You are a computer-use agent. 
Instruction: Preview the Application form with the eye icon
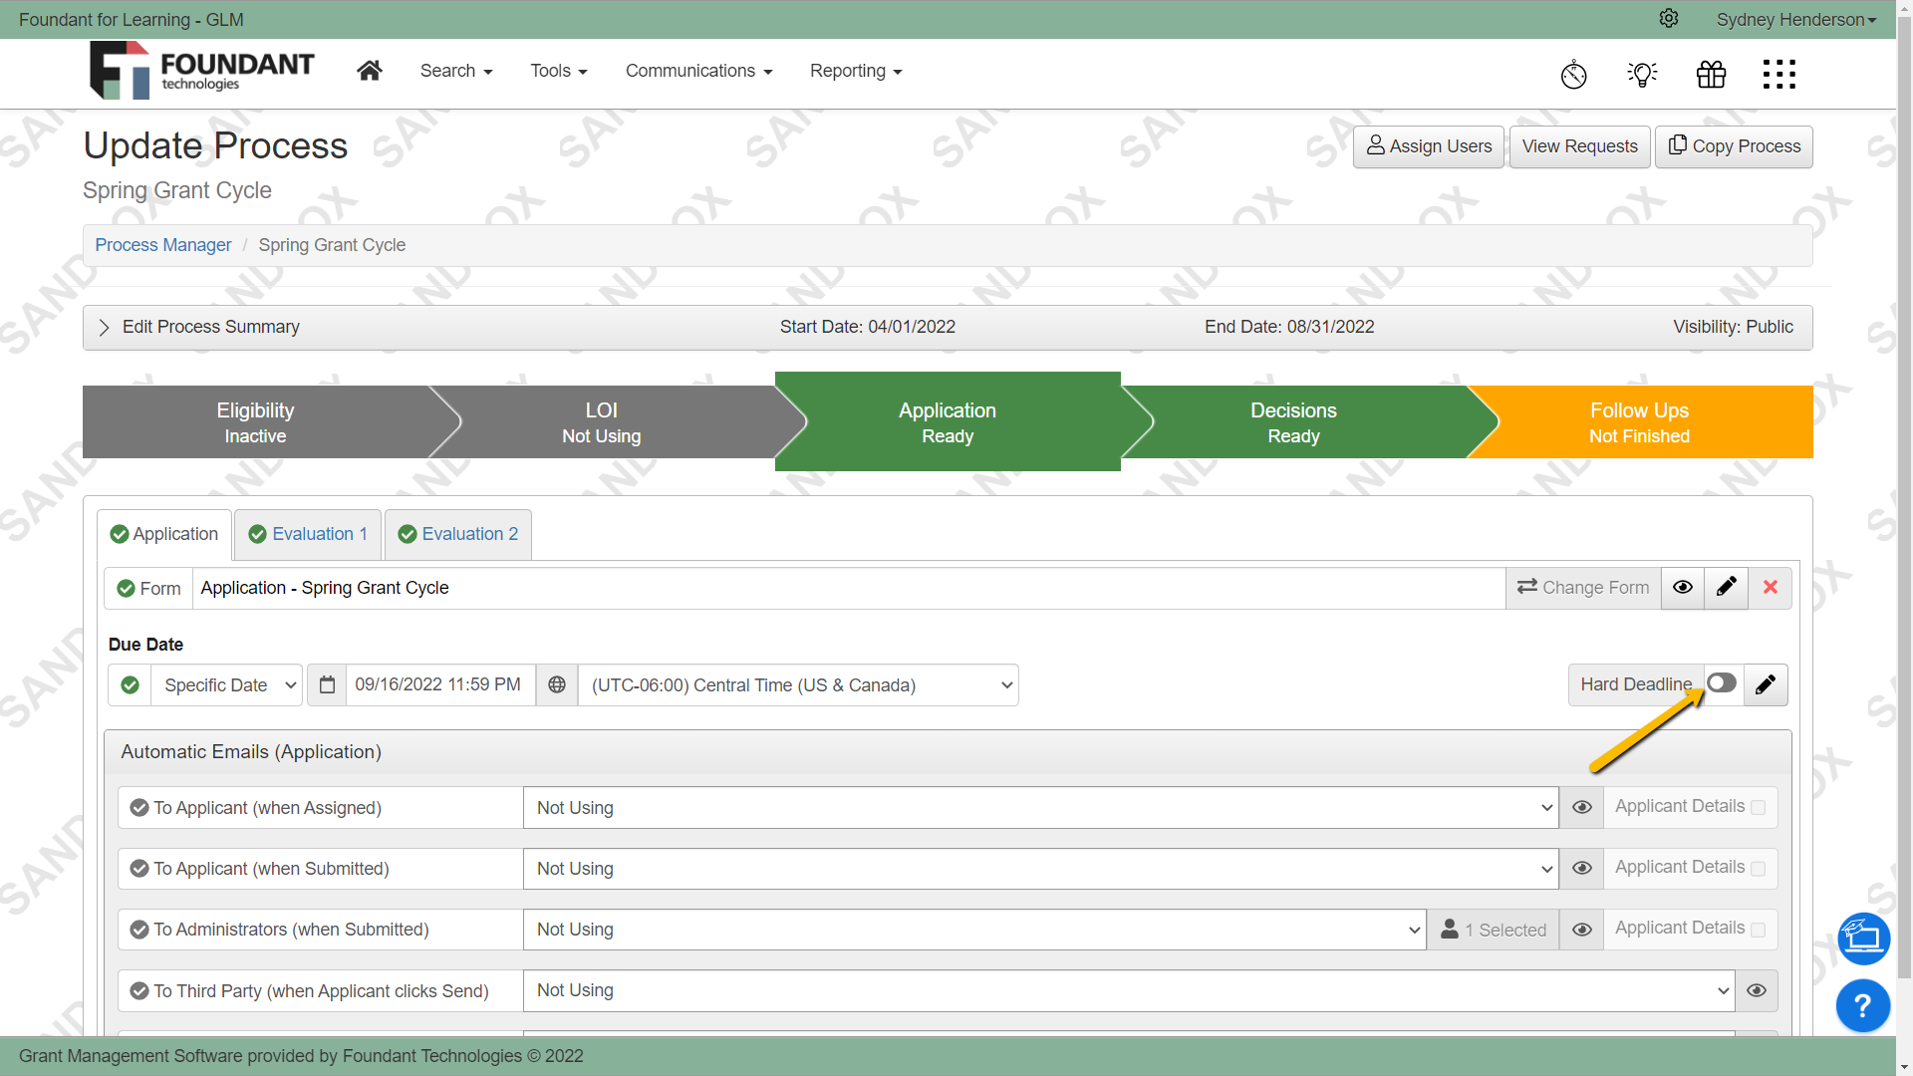pos(1683,588)
